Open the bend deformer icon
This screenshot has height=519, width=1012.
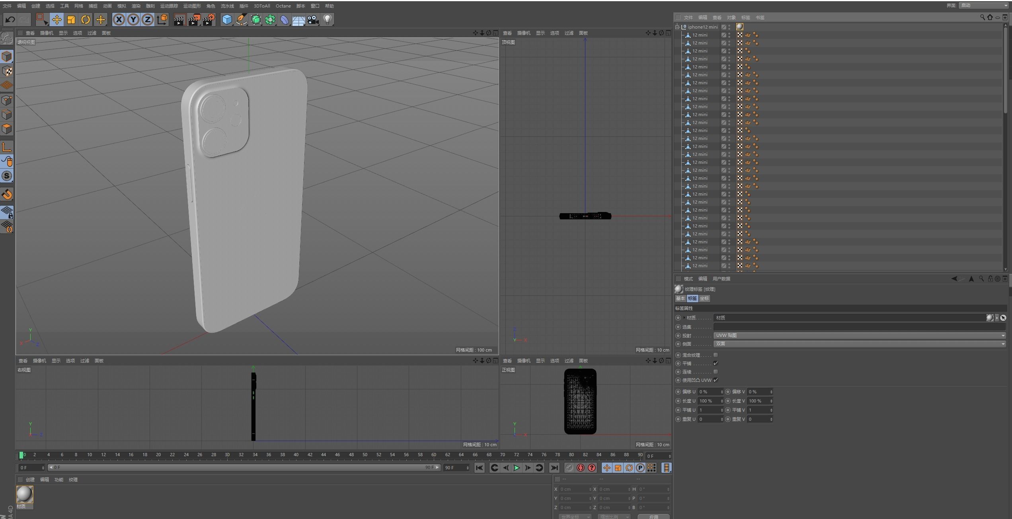pos(285,19)
